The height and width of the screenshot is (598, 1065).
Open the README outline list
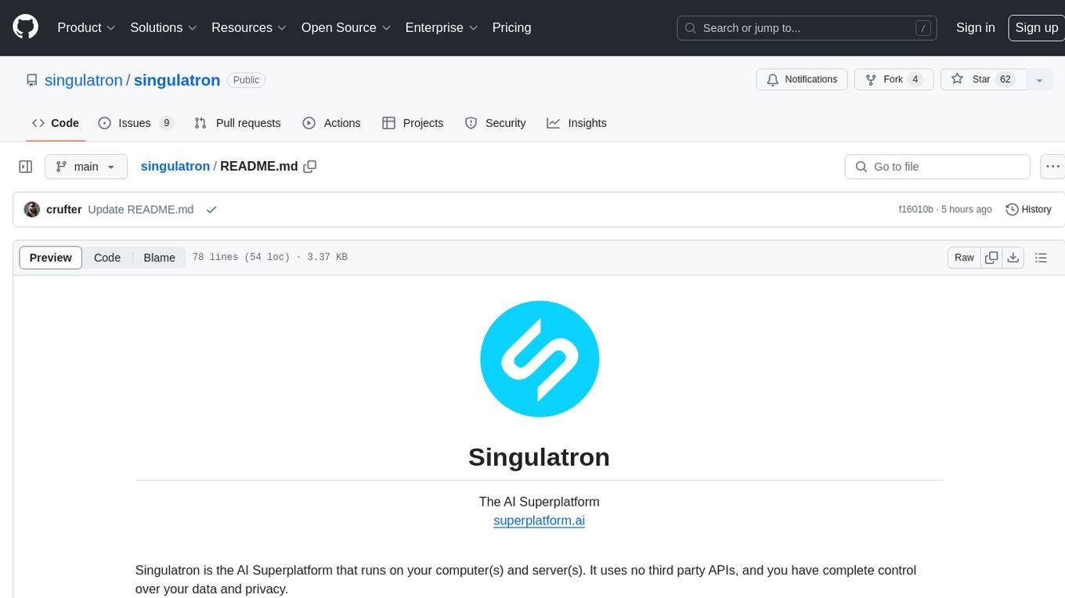1041,258
